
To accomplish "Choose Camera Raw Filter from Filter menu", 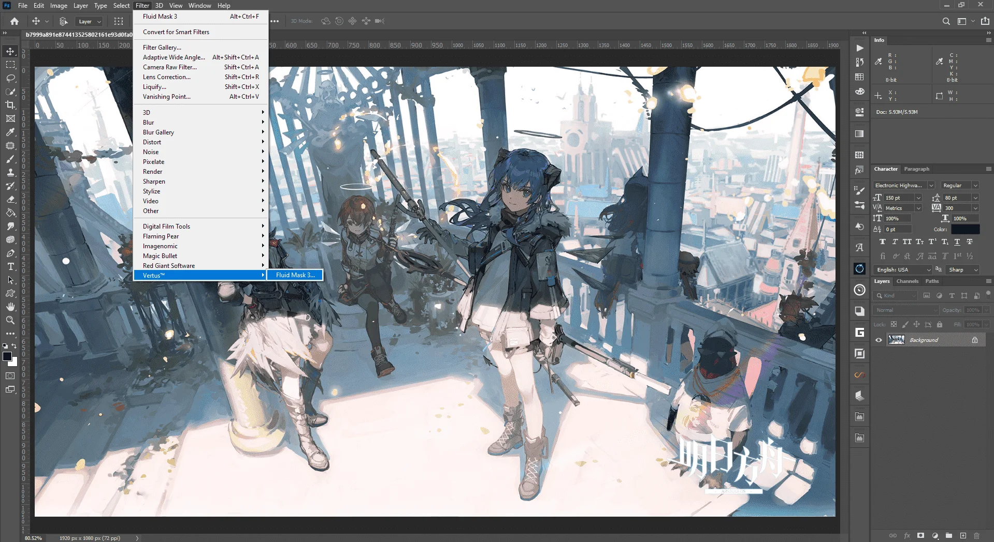I will click(x=201, y=67).
